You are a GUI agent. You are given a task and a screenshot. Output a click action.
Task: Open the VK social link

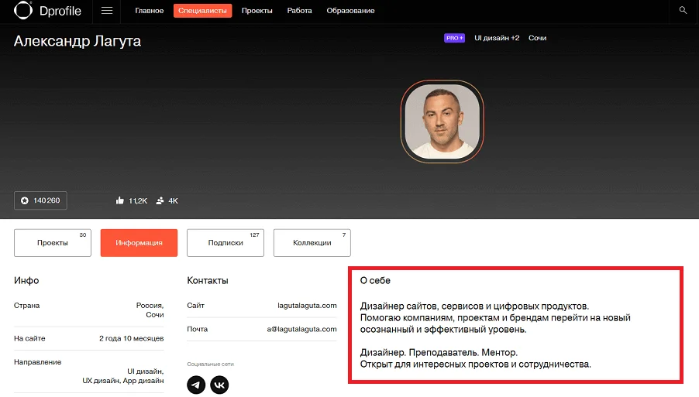point(219,385)
